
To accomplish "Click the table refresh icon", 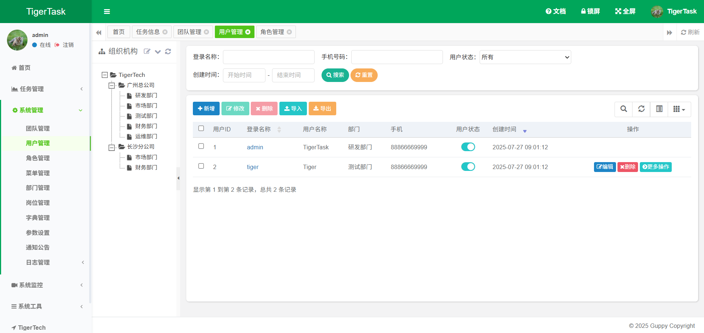I will pos(641,109).
